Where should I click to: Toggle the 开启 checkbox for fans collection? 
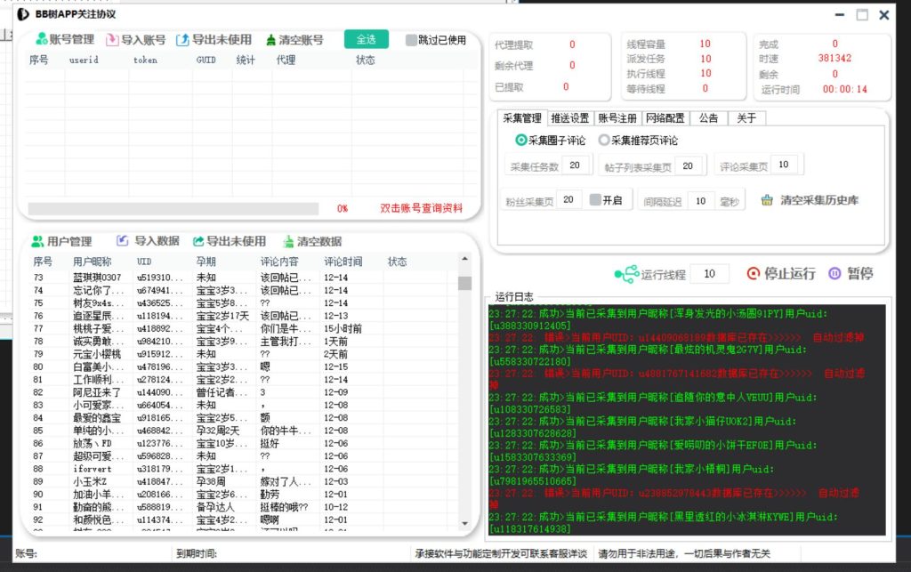595,200
